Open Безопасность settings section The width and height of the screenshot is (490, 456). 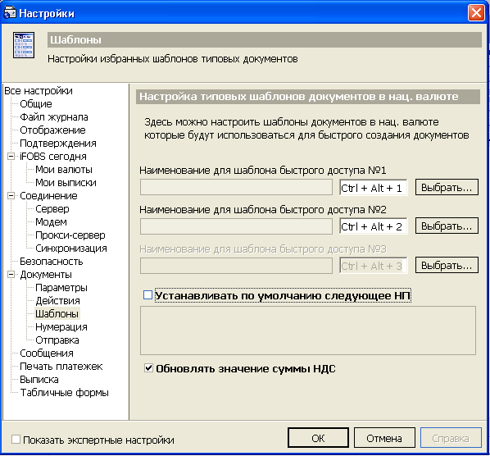pyautogui.click(x=52, y=261)
